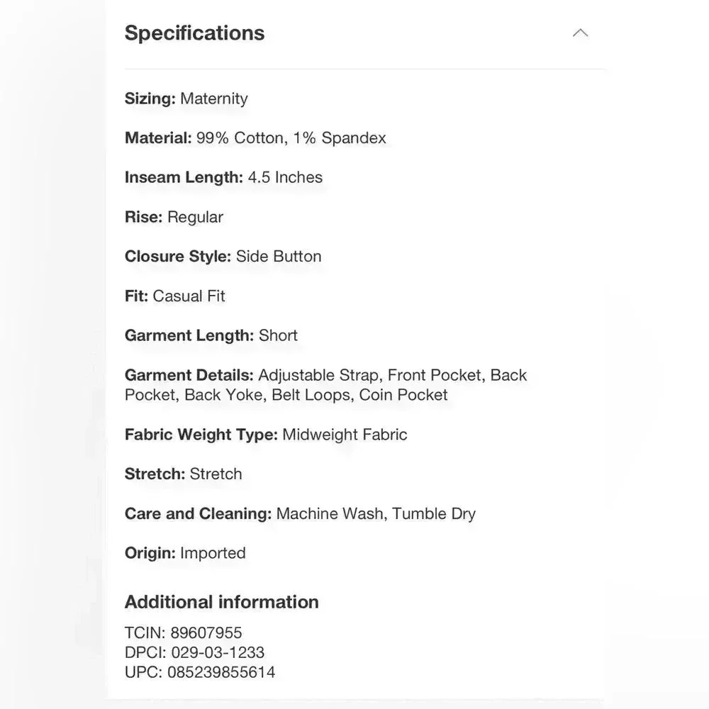Click Garment Length: Short entry

(x=211, y=335)
